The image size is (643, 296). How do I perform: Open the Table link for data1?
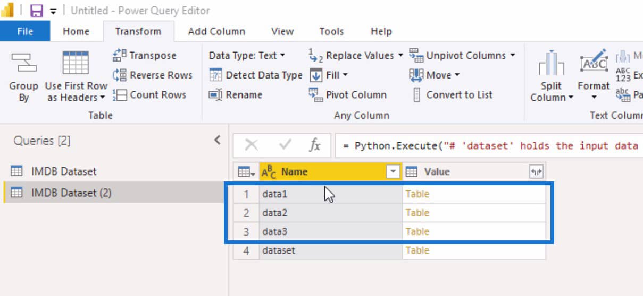point(417,194)
